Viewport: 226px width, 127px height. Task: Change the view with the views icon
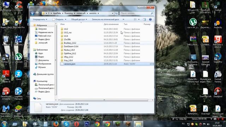(x=135, y=19)
